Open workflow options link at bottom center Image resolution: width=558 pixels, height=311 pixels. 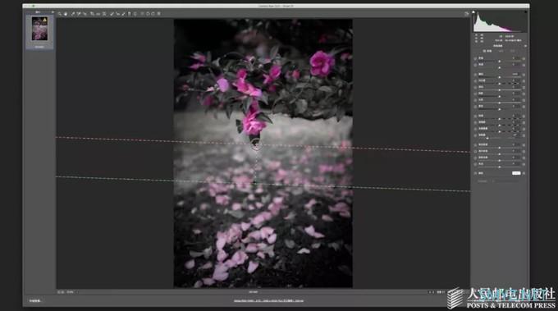tap(268, 300)
